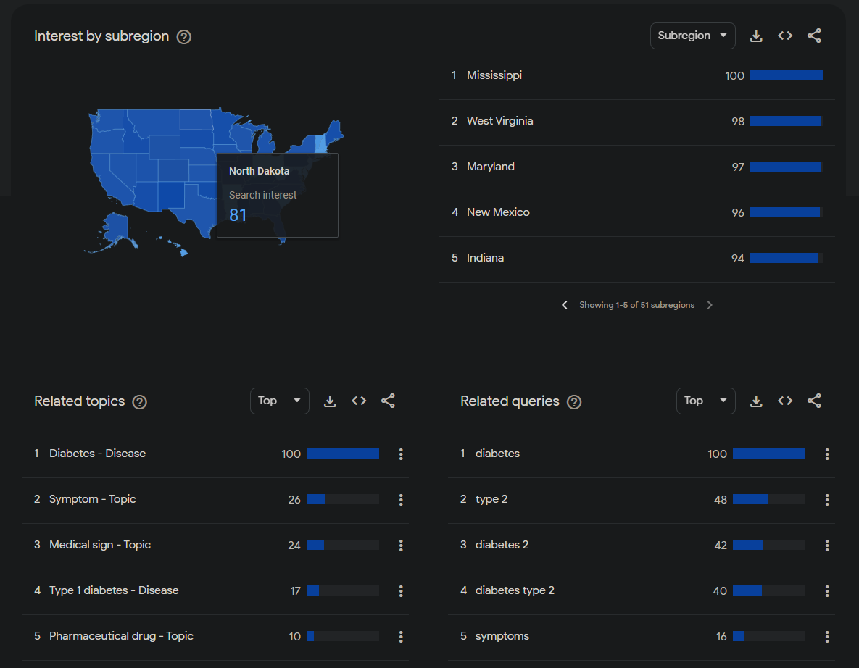
Task: Expand the Related queries Top dropdown
Action: [705, 401]
